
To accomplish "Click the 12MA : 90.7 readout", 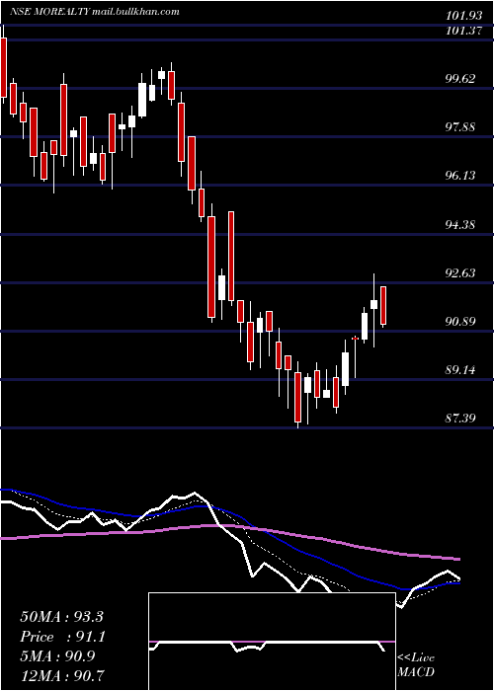I will click(61, 675).
